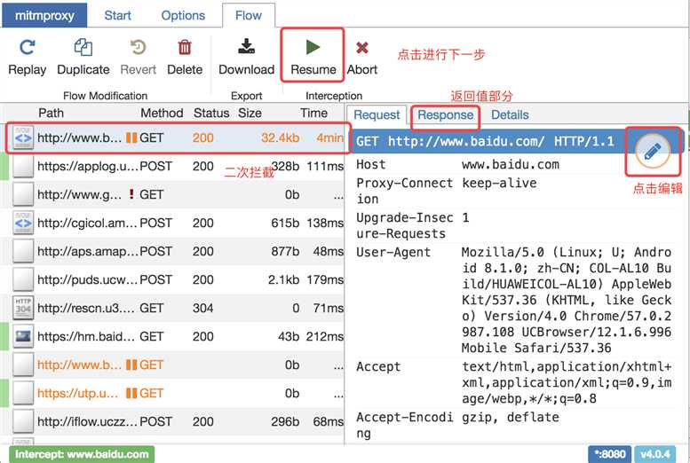690x463 pixels.
Task: Select the http://puds.ucw... POST flow
Action: (x=172, y=279)
